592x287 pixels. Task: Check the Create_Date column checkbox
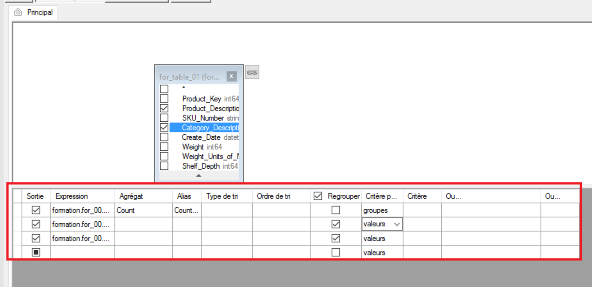pyautogui.click(x=164, y=137)
